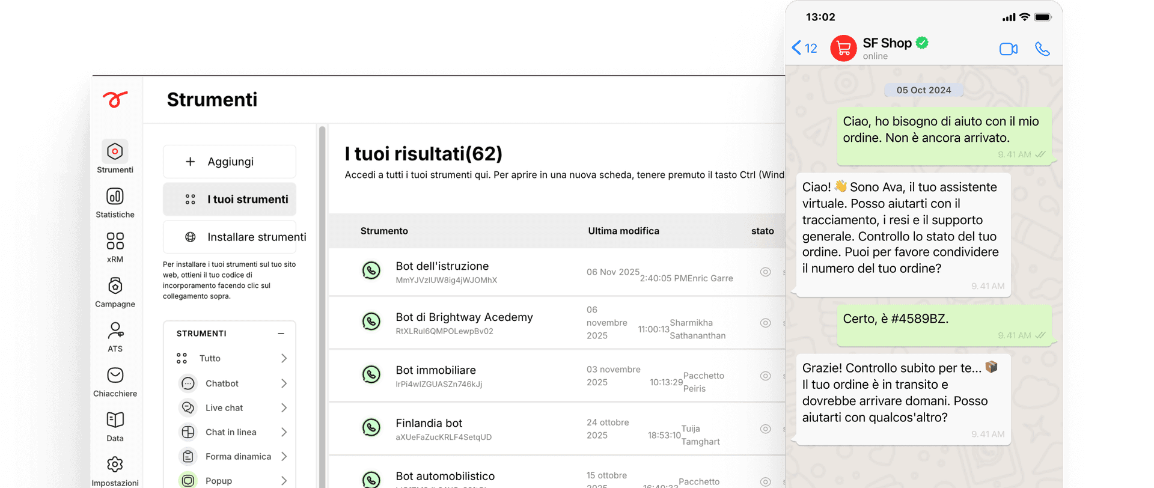Expand the Chatbot category chevron
Screen dimensions: 1154x488
[284, 383]
